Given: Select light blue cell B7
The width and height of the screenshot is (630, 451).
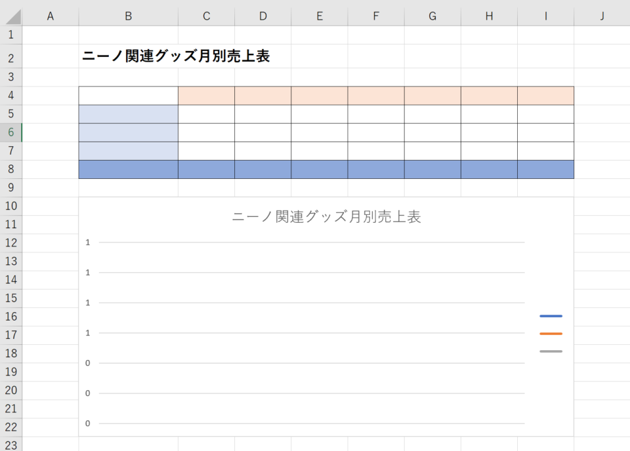Looking at the screenshot, I should 128,151.
